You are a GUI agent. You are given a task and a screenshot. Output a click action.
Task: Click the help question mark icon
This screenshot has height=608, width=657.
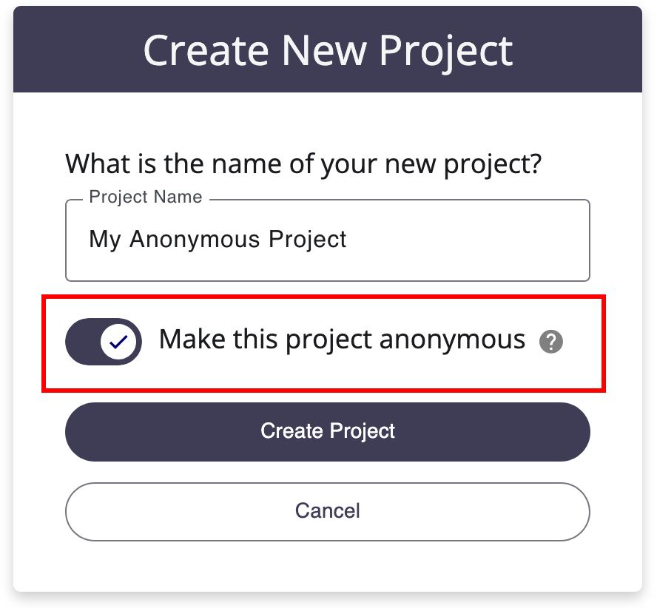click(x=550, y=342)
